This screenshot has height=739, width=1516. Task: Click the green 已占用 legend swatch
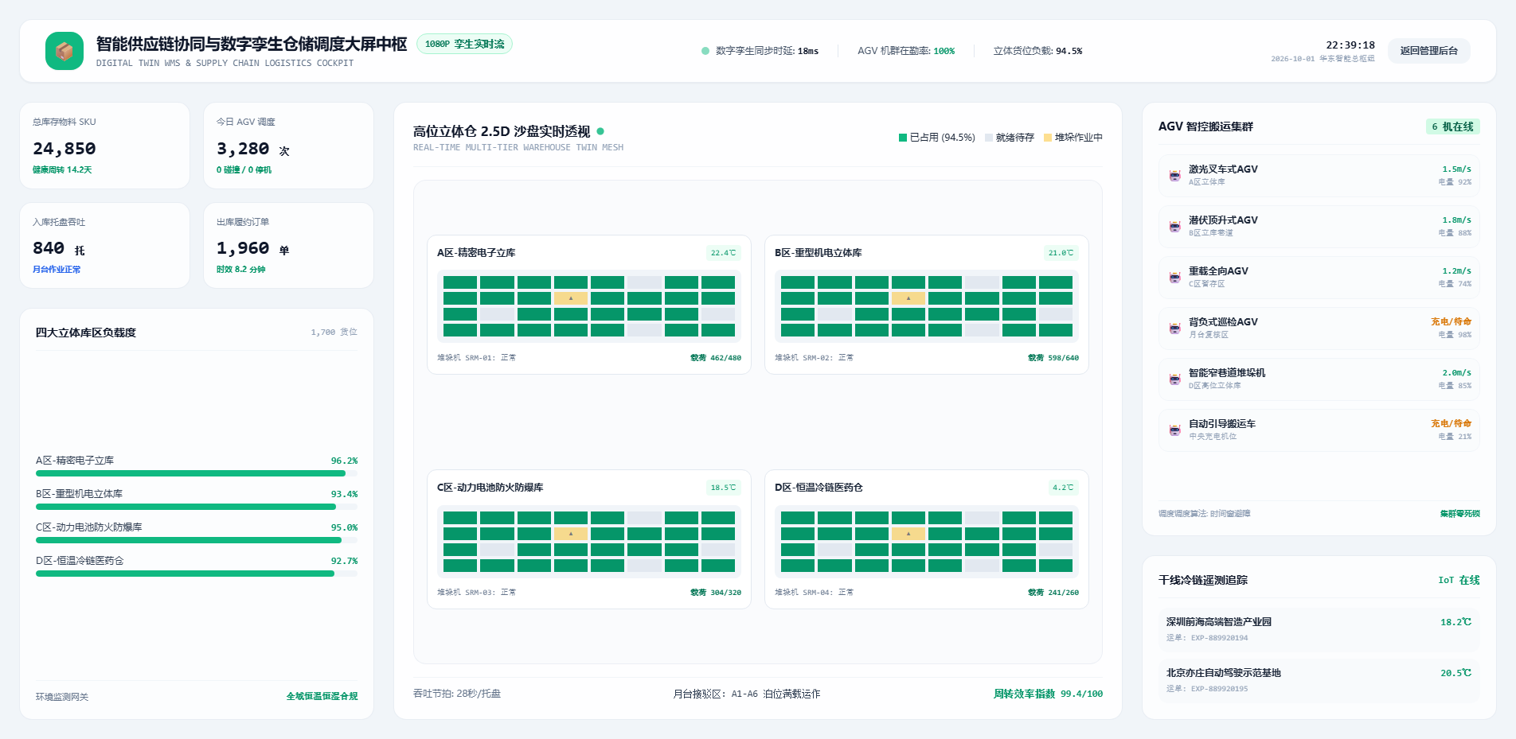[903, 138]
